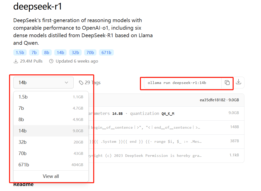Click the 32b blue tag badge
Image resolution: width=261 pixels, height=191 pixels.
75,53
